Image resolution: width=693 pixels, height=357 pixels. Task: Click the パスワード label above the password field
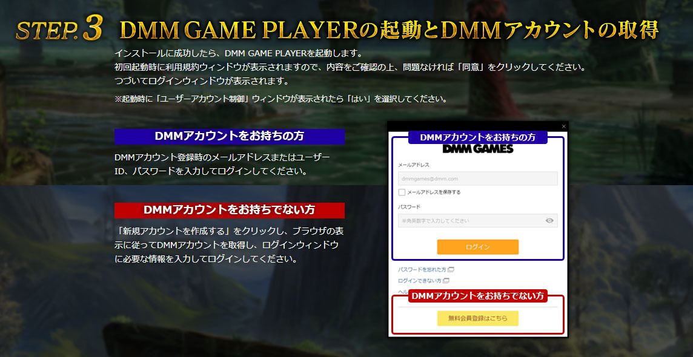click(409, 206)
